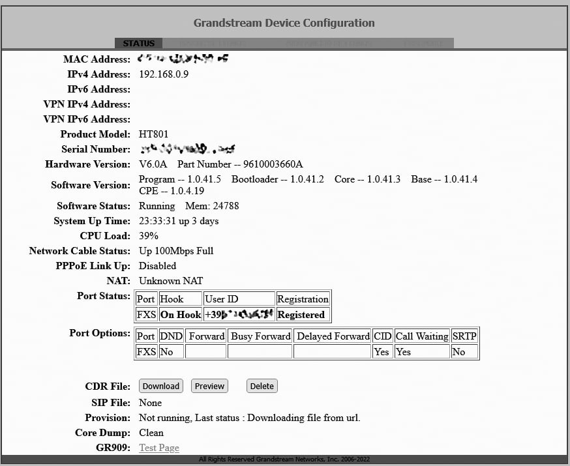Click the All Rights Reserved footer text

[x=284, y=459]
